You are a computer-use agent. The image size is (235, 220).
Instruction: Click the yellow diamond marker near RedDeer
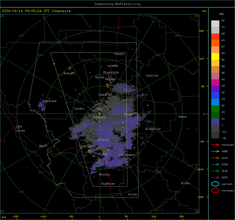pos(107,85)
